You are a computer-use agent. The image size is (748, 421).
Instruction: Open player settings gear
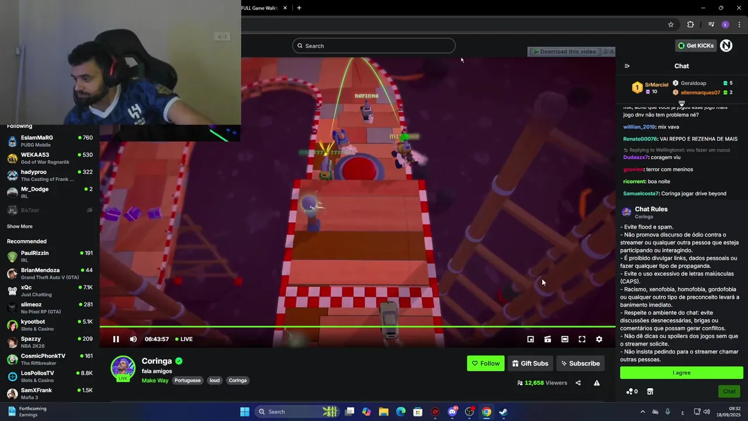tap(599, 339)
